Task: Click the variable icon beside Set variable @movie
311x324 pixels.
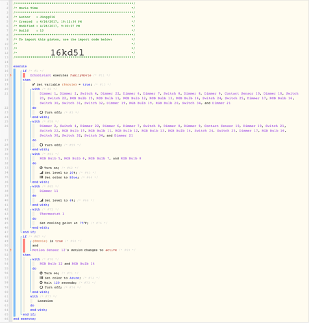Action: tap(34, 84)
